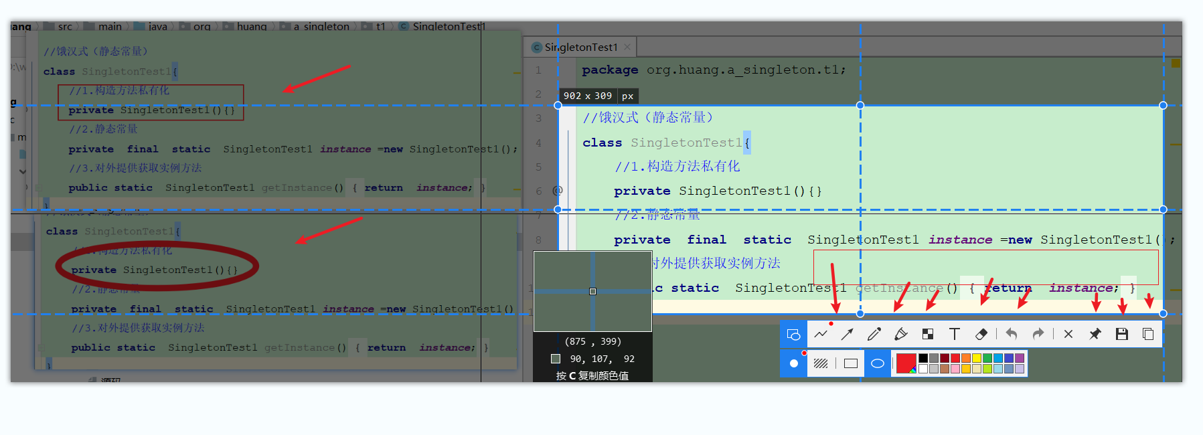Pick the pink color swatch
Viewport: 1203px width, 435px height.
pos(955,369)
